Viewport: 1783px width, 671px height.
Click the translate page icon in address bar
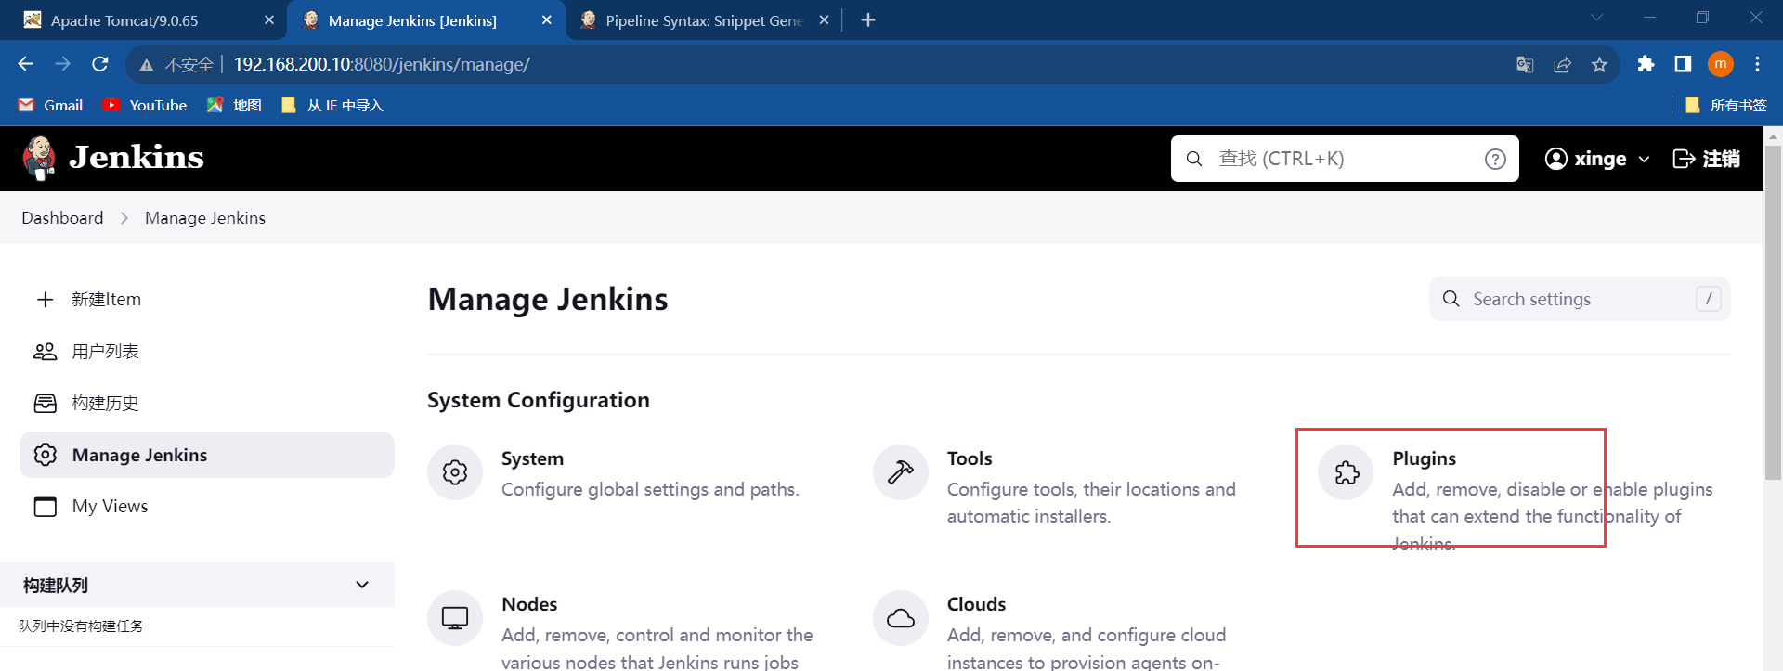coord(1525,64)
